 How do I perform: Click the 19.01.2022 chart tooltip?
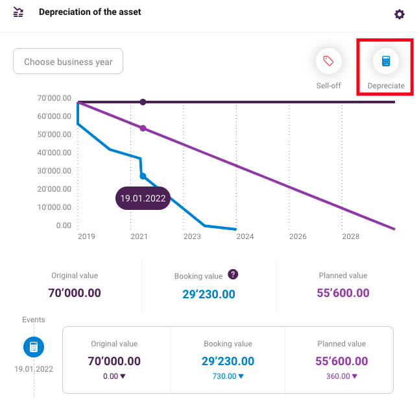(143, 198)
